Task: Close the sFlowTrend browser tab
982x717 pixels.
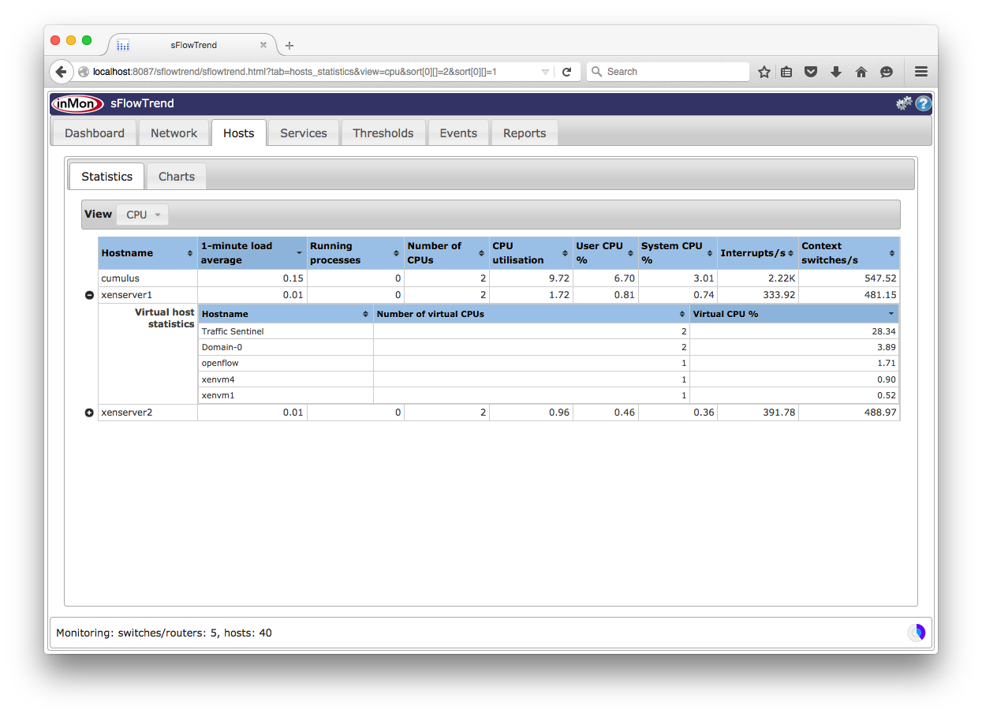Action: [263, 45]
